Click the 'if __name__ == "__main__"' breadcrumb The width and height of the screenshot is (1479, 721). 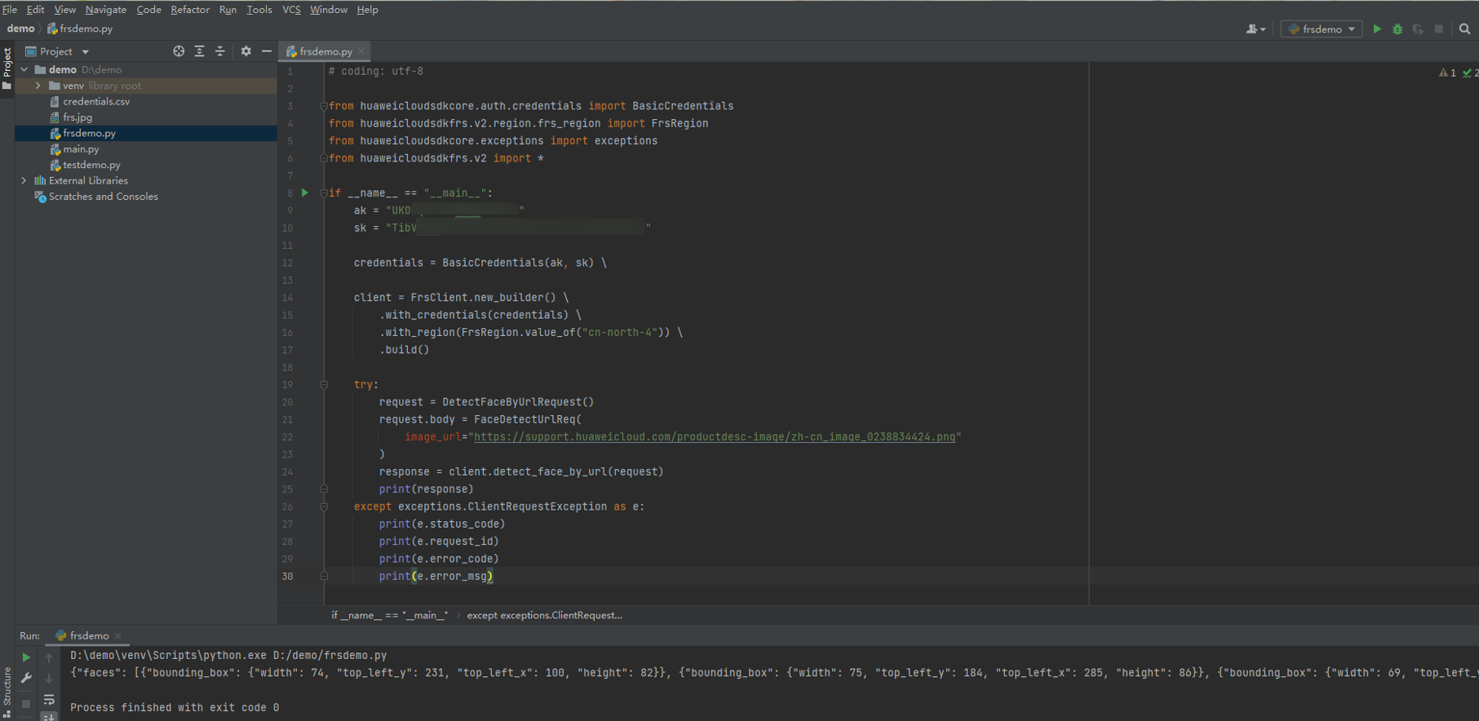click(390, 616)
